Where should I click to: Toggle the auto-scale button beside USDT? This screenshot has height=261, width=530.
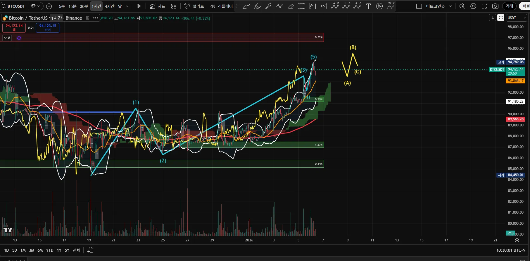(501, 18)
